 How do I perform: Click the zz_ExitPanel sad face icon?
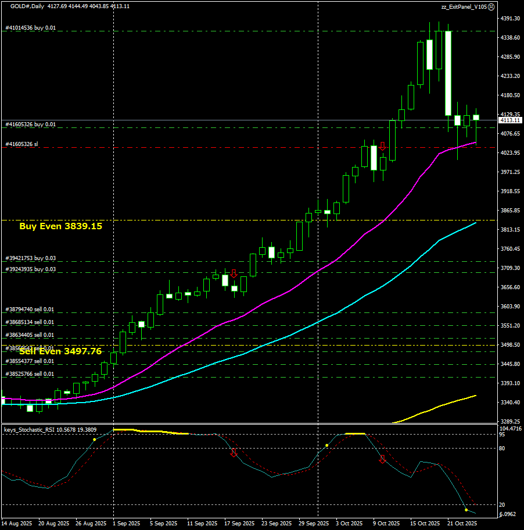(x=491, y=6)
